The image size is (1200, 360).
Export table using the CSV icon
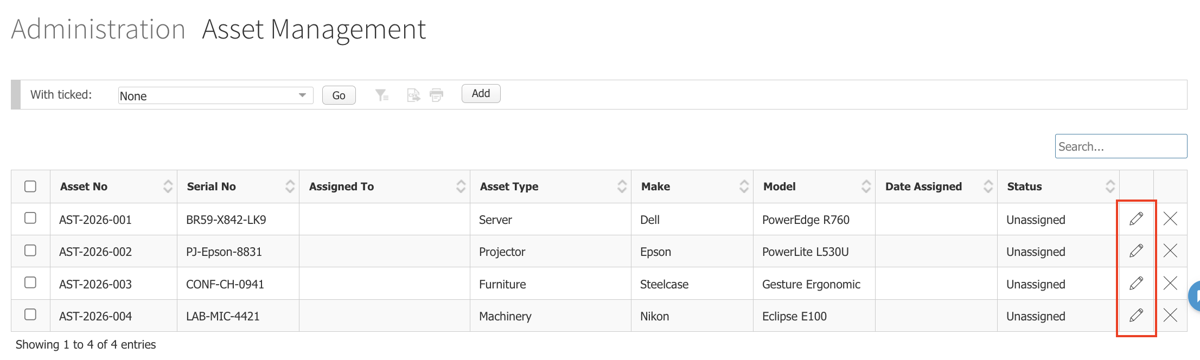pos(413,95)
